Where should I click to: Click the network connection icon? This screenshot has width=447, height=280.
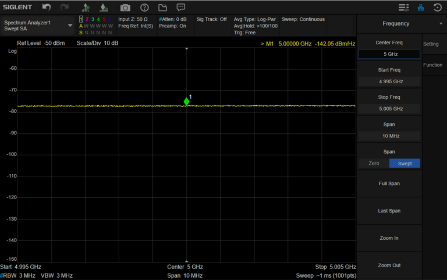click(421, 8)
